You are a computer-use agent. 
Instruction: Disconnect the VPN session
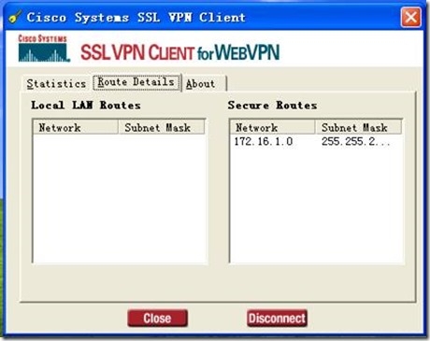click(x=277, y=319)
